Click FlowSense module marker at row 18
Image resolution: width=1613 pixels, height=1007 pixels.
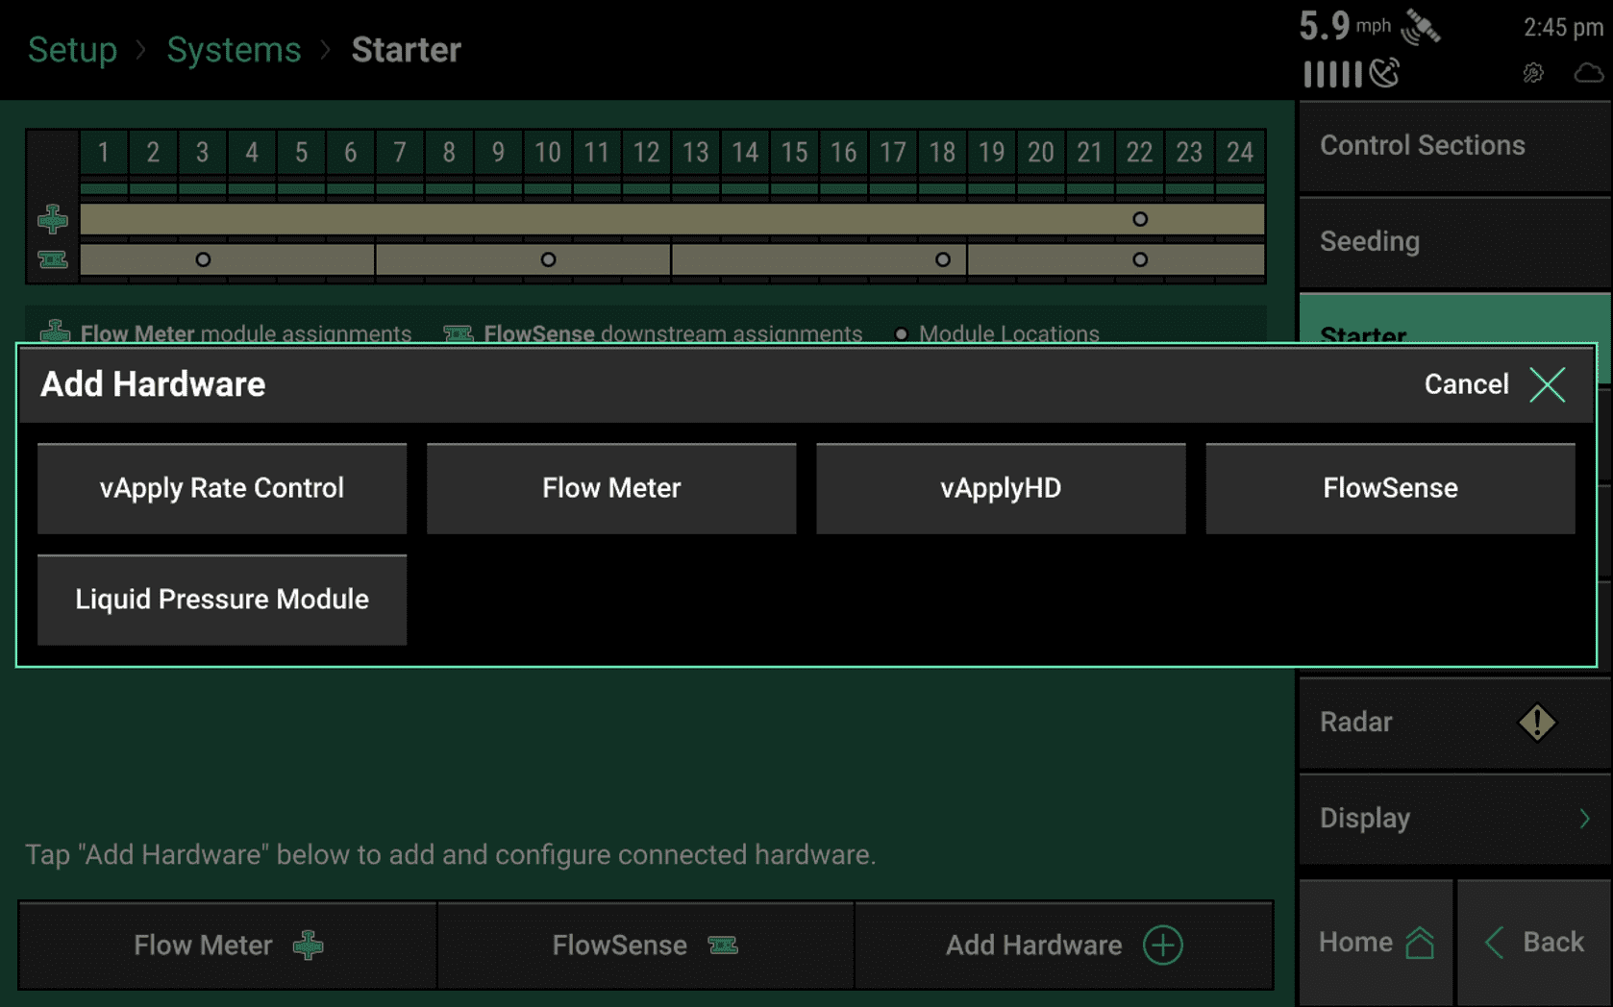pos(943,259)
